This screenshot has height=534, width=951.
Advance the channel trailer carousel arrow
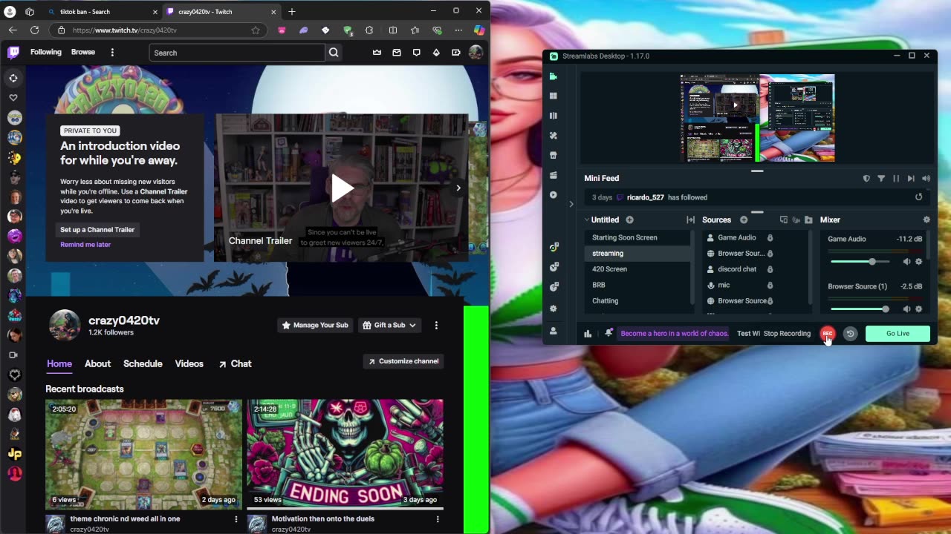pos(458,188)
